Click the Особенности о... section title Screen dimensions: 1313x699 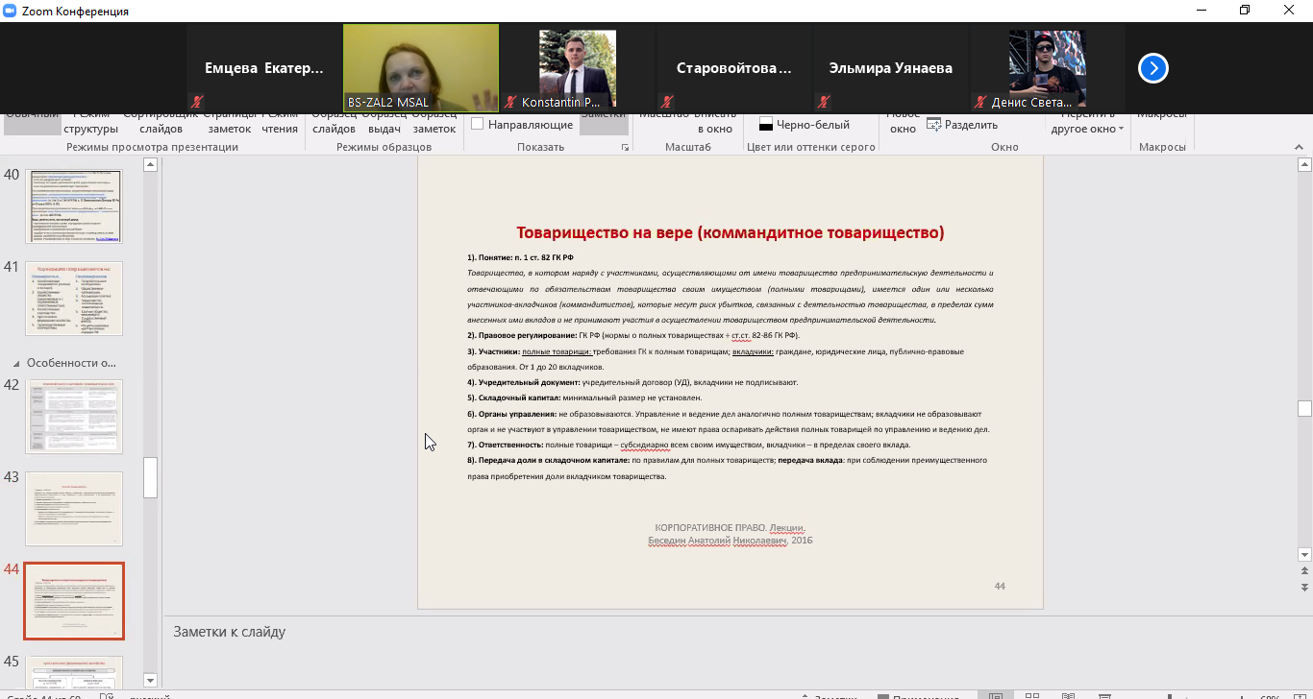point(72,363)
